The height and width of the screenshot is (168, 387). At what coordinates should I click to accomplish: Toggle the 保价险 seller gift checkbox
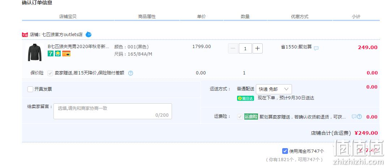[50, 73]
